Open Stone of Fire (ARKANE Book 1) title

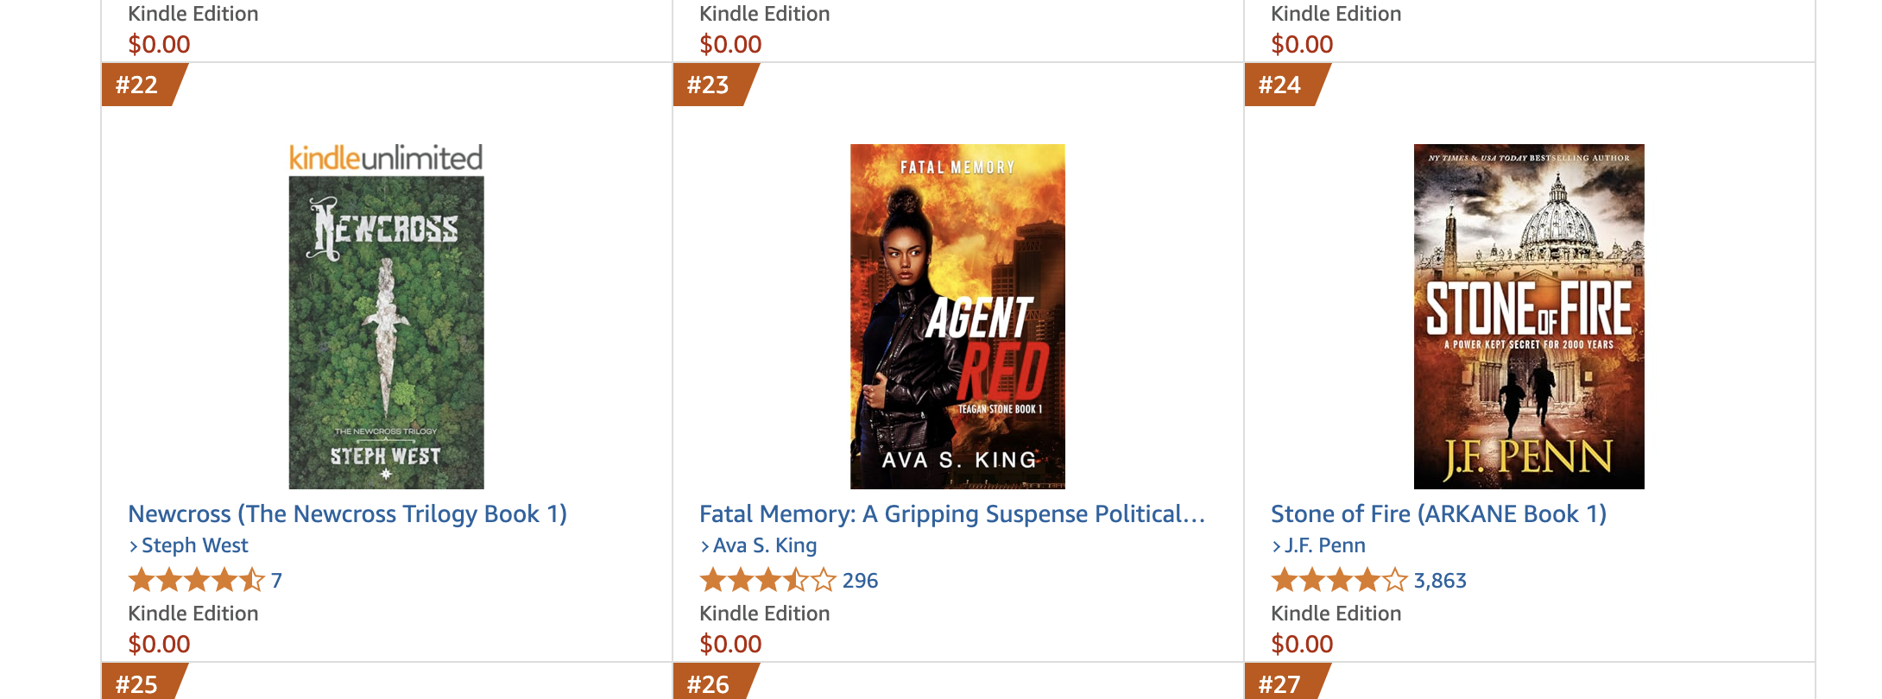pos(1438,514)
